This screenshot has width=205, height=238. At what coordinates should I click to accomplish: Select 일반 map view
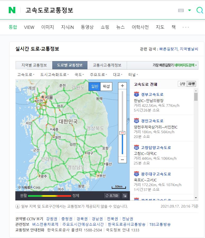pos(95,86)
